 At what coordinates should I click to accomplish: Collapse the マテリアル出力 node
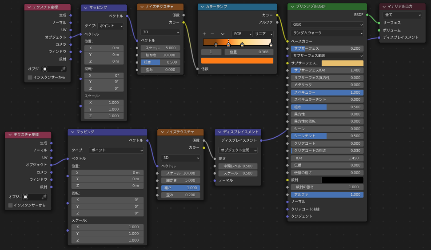(384, 6)
